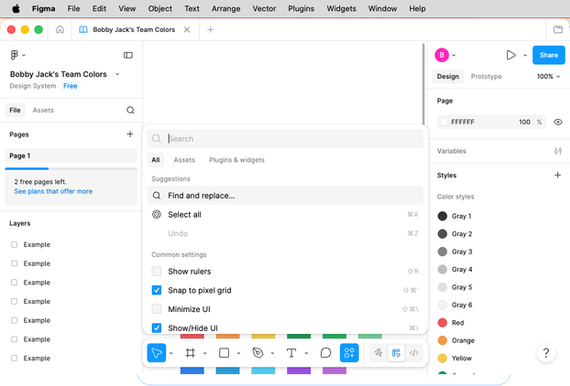Add a new style with plus icon

pyautogui.click(x=558, y=176)
